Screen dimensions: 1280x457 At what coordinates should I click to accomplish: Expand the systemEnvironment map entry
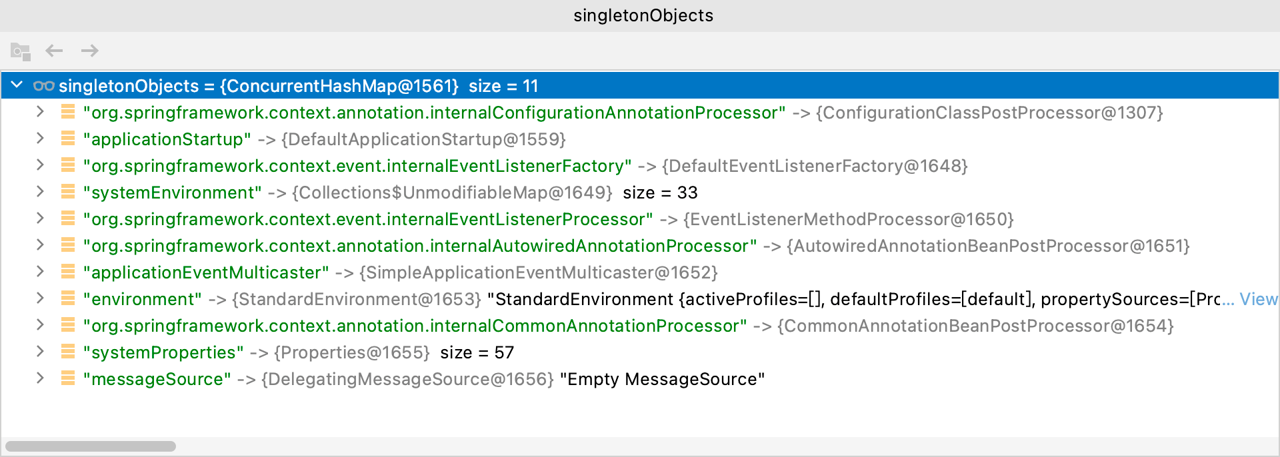point(40,192)
